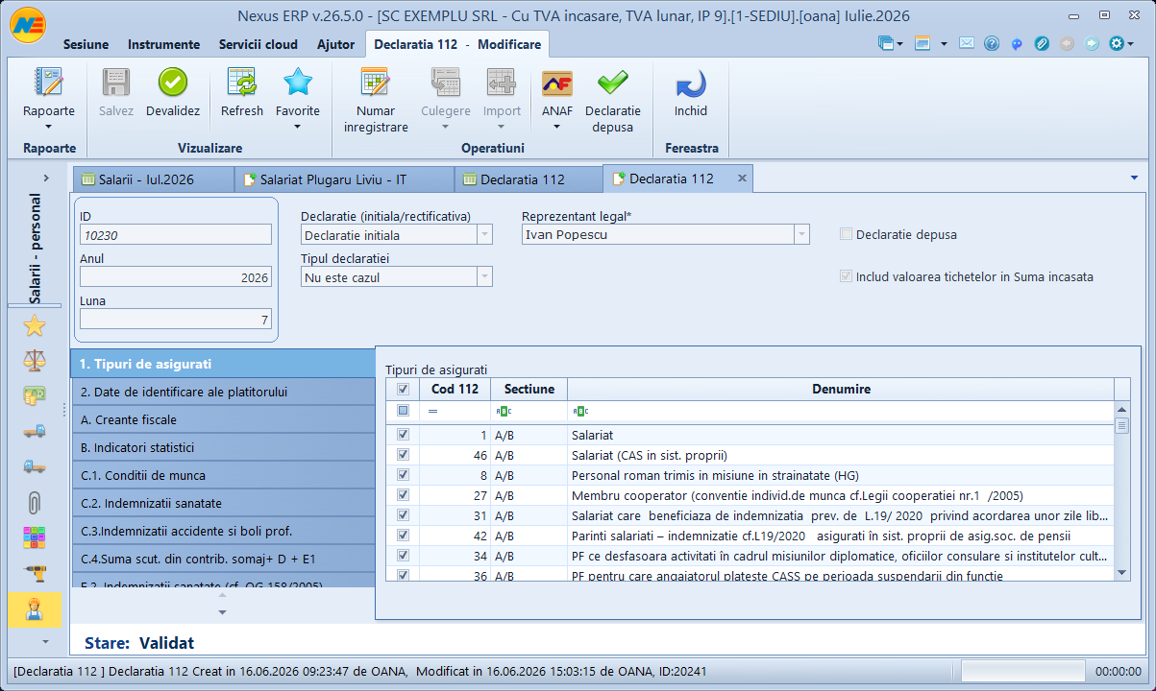This screenshot has width=1156, height=691.
Task: Open the calendar icon in top toolbar
Action: (x=923, y=43)
